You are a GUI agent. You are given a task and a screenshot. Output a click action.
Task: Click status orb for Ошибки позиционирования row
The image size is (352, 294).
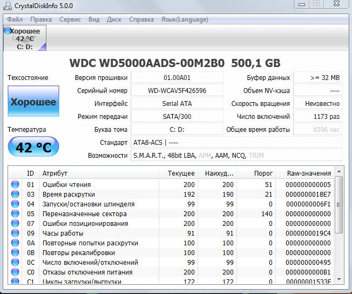point(15,223)
